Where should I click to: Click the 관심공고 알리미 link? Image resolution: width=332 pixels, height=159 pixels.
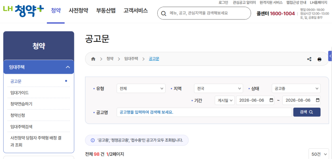point(244,2)
